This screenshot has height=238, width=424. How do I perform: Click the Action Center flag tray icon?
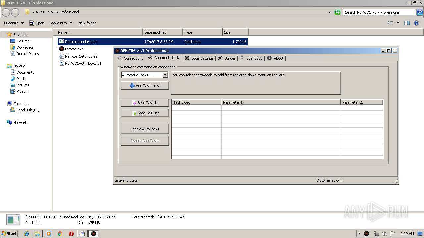coord(392,234)
